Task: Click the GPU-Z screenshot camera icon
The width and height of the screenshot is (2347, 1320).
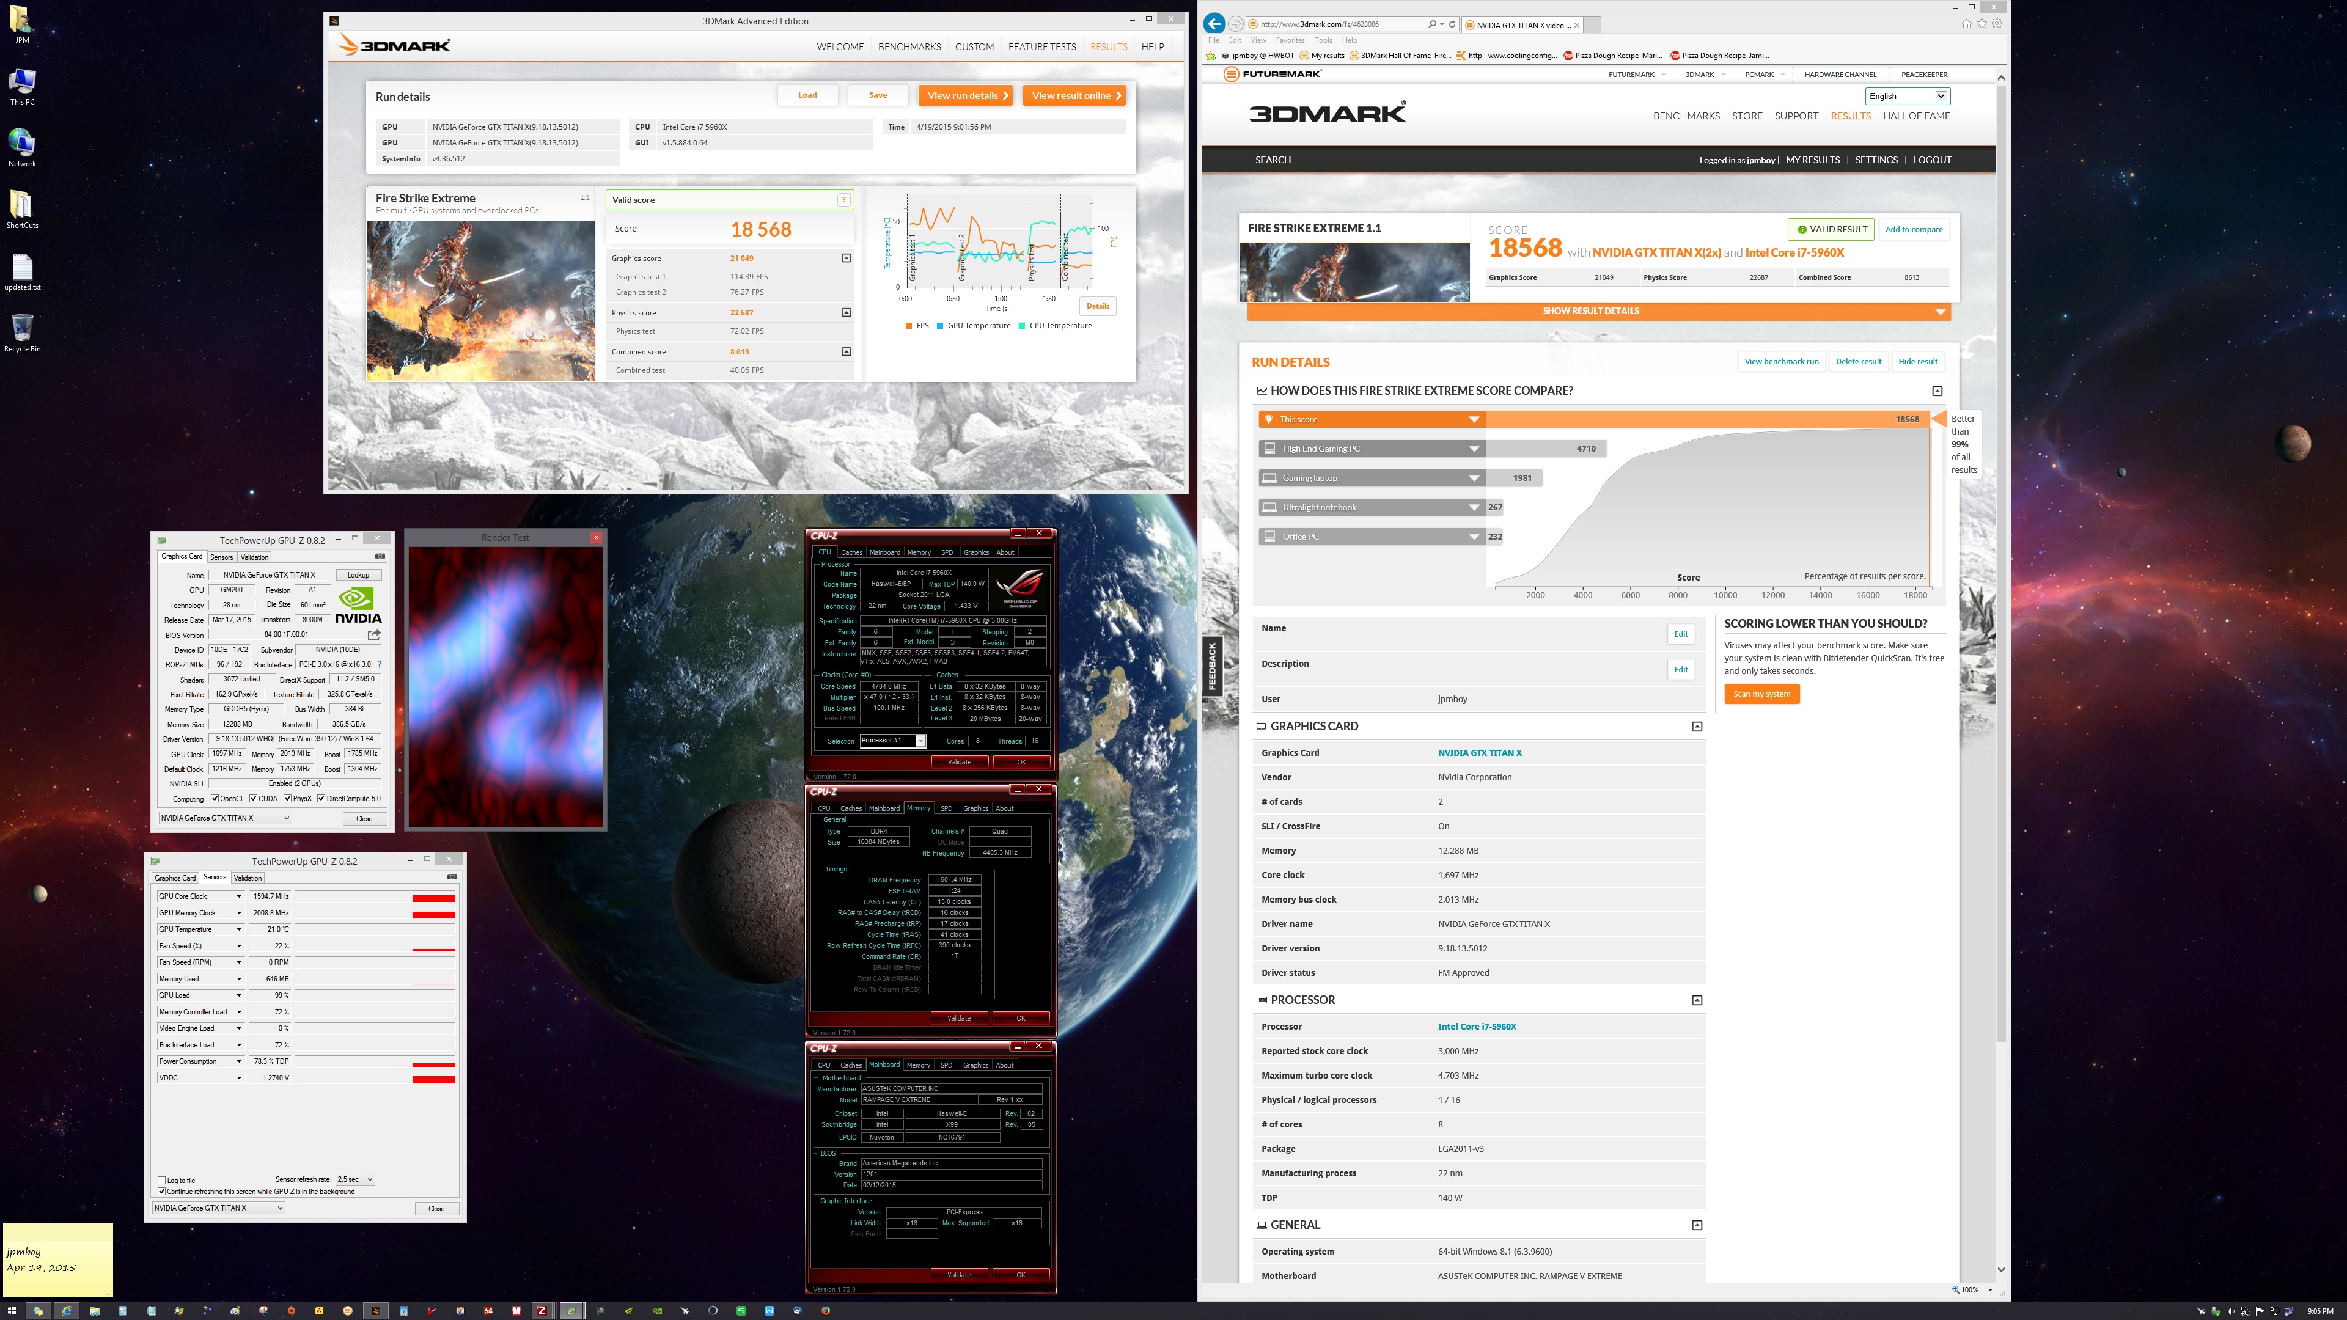Action: 380,555
